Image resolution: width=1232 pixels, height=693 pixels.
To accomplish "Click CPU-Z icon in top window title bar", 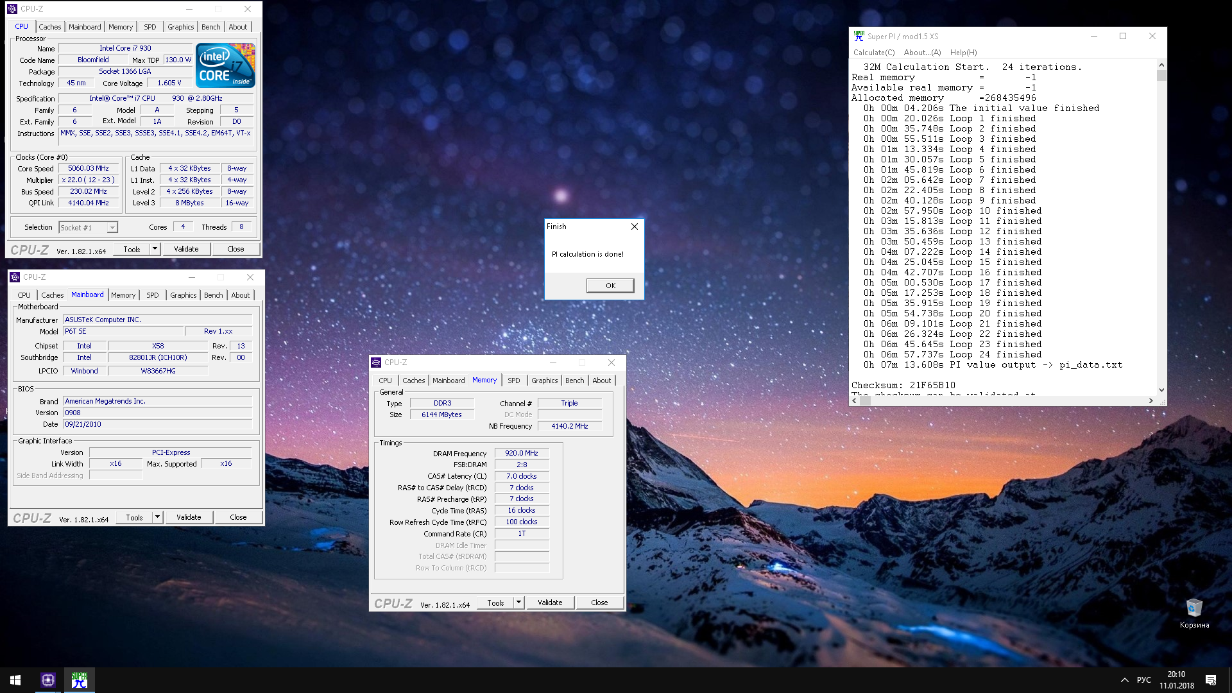I will [12, 9].
